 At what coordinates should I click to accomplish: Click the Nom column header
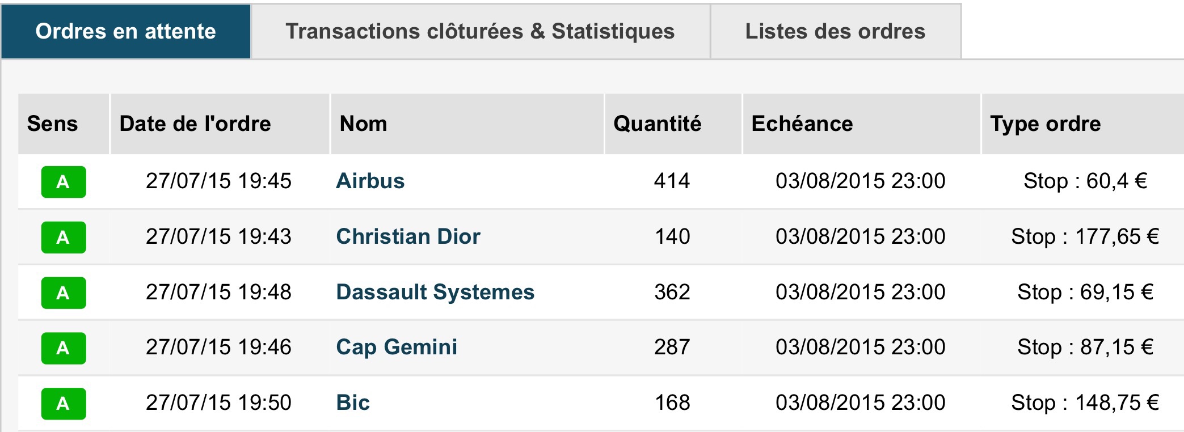click(x=363, y=124)
